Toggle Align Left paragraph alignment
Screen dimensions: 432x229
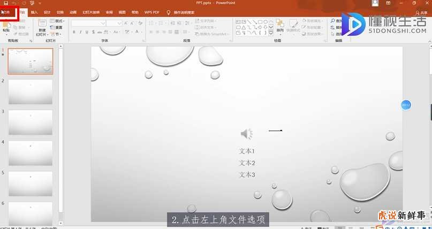click(151, 32)
